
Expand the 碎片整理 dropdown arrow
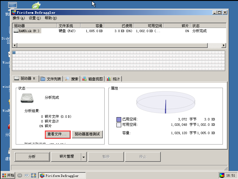coord(83,156)
